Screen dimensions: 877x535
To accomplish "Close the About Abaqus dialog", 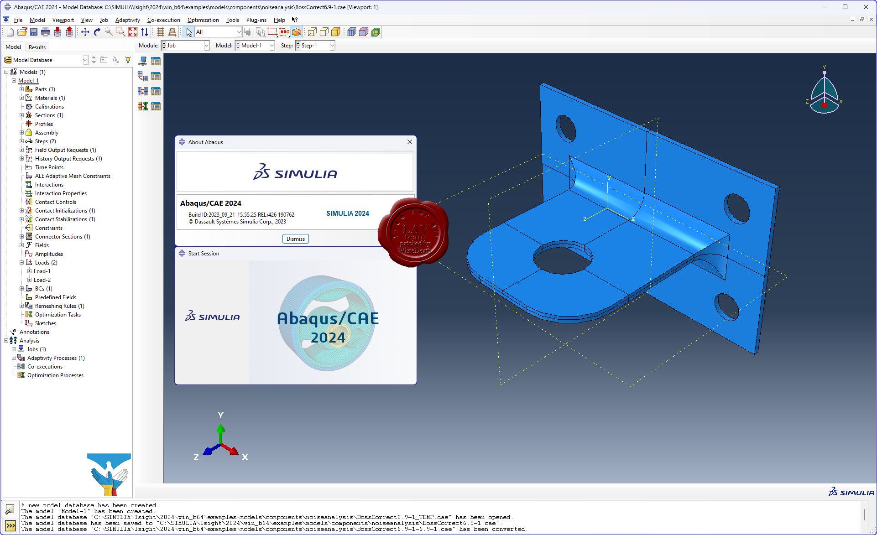I will point(410,142).
